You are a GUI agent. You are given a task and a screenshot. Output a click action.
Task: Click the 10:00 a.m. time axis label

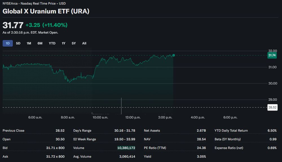click(x=100, y=117)
